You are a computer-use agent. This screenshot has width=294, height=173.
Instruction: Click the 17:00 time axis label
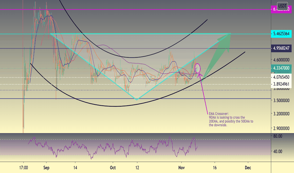coord(24,168)
